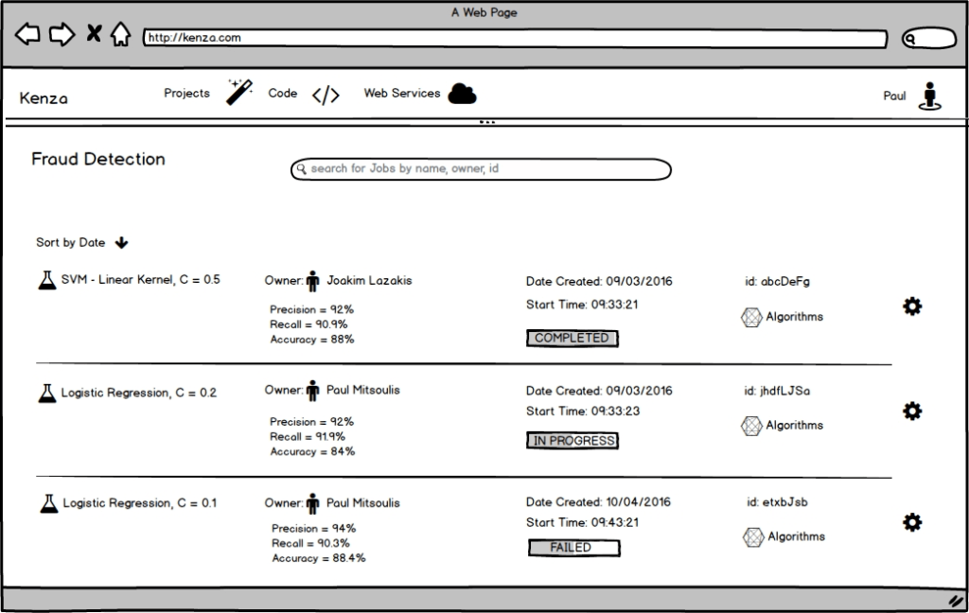Screen dimensions: 969x613
Task: Open settings gear for job etxbJsb
Action: 912,522
